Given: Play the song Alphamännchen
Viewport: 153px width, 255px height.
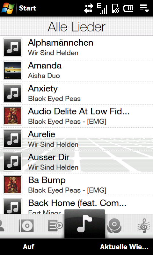Looking at the screenshot, I should pos(76,47).
